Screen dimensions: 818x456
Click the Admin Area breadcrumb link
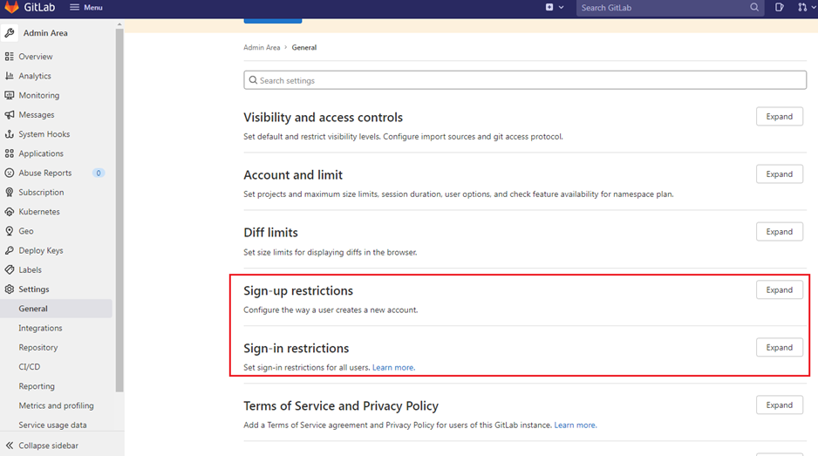262,47
